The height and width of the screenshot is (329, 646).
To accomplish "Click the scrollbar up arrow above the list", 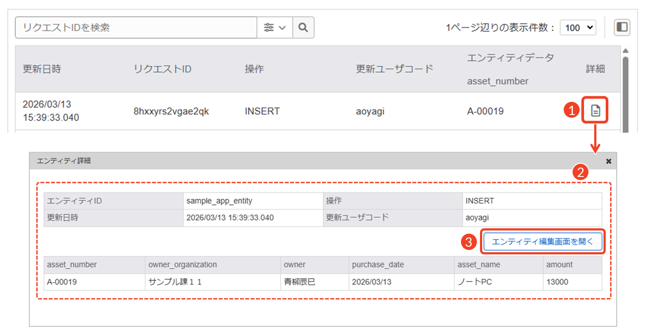I will pos(625,50).
